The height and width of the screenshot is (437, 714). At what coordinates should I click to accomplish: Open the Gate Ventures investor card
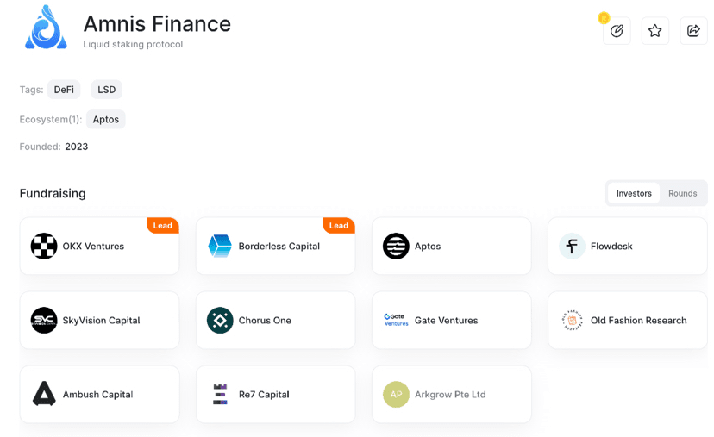(x=452, y=321)
